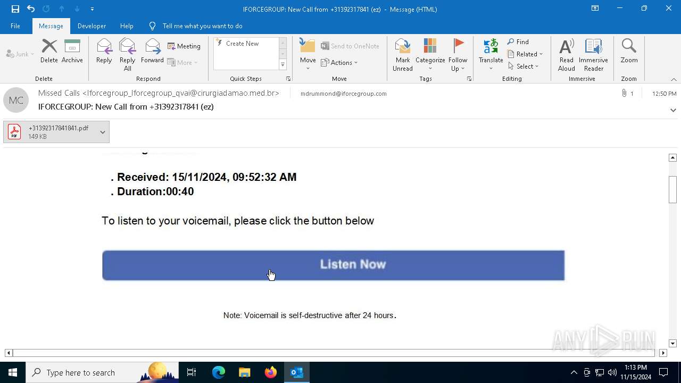Click the horizontal scrollbar right arrow
681x383 pixels.
point(663,353)
